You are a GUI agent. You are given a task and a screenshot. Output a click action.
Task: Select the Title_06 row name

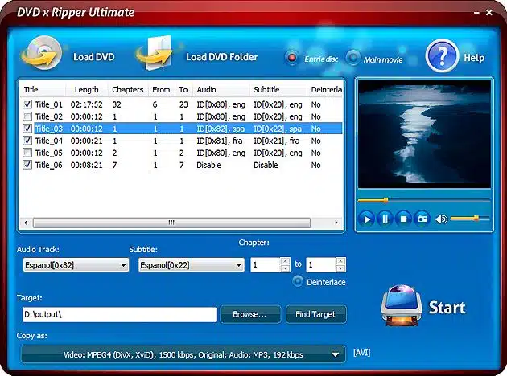(48, 165)
